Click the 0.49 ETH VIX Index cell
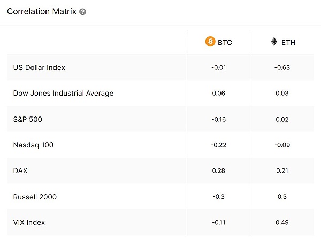 pyautogui.click(x=281, y=222)
